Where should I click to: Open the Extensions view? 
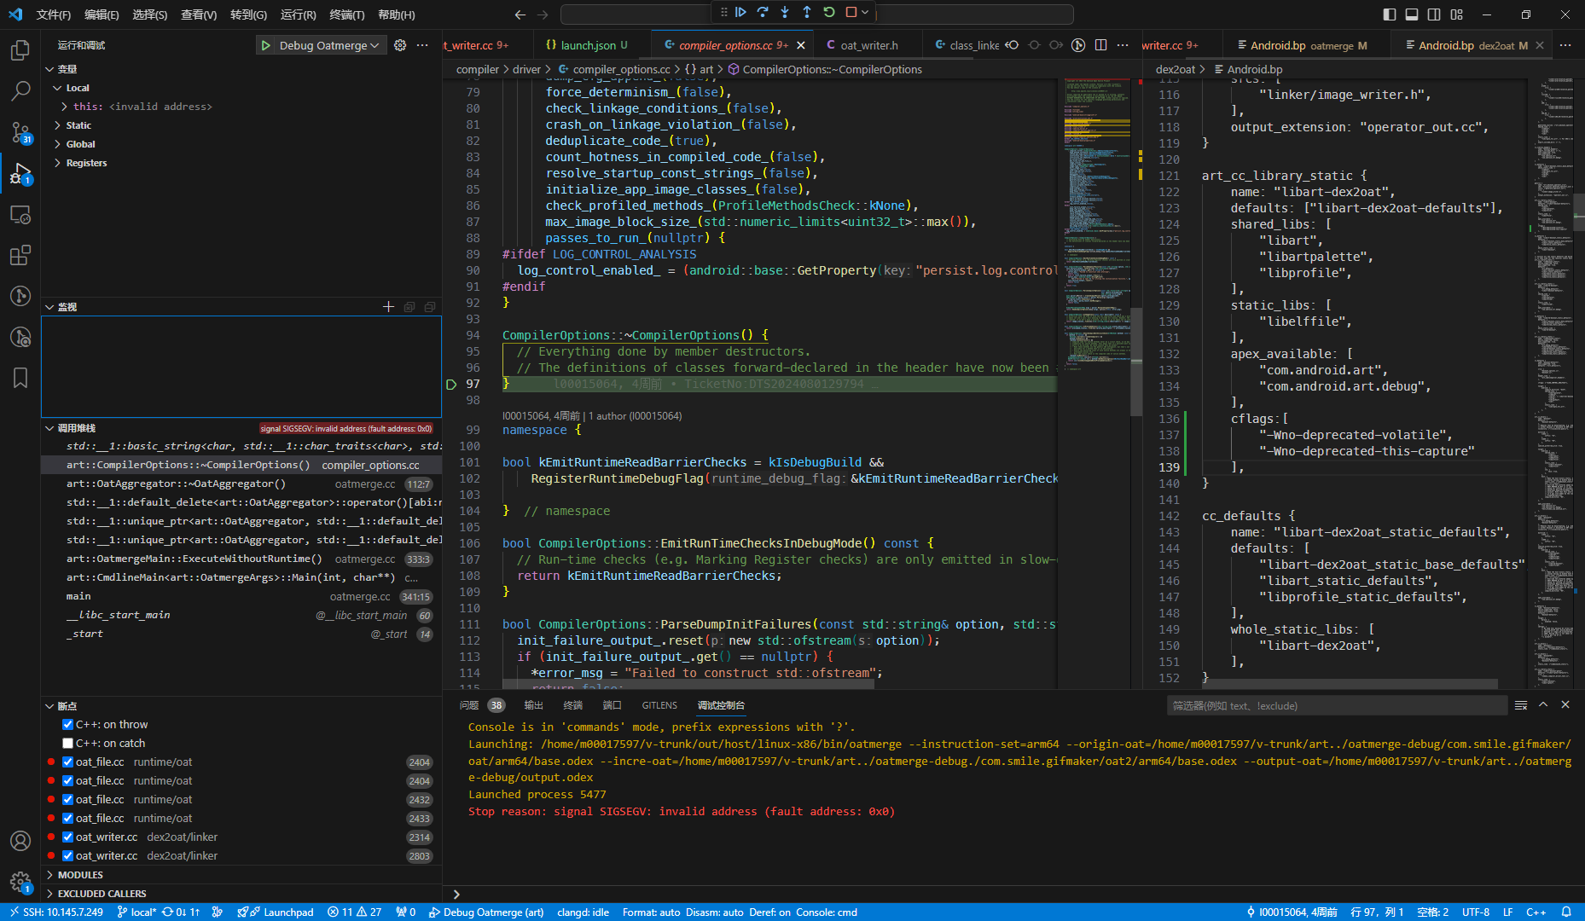[x=20, y=255]
